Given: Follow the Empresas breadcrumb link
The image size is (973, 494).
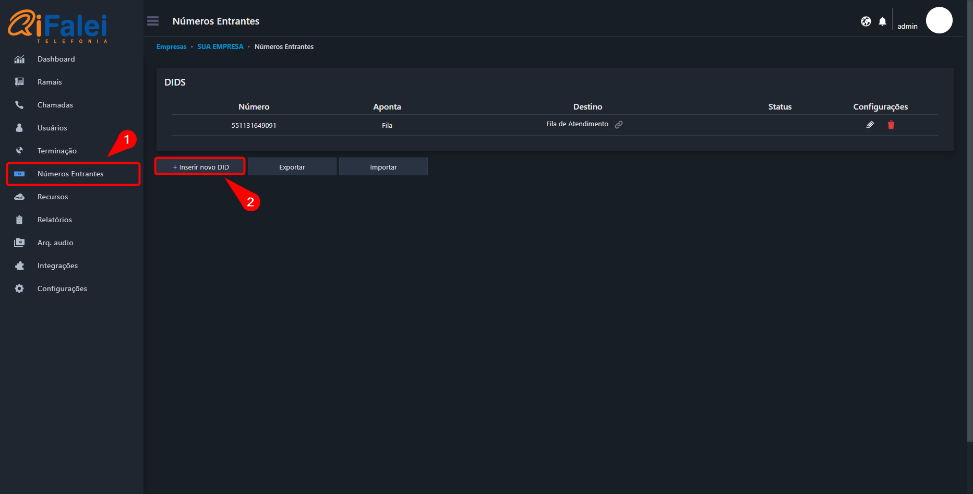Looking at the screenshot, I should 171,46.
